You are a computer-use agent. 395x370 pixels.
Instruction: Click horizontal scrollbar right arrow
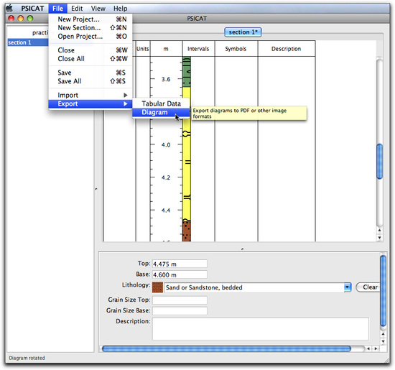click(x=376, y=349)
